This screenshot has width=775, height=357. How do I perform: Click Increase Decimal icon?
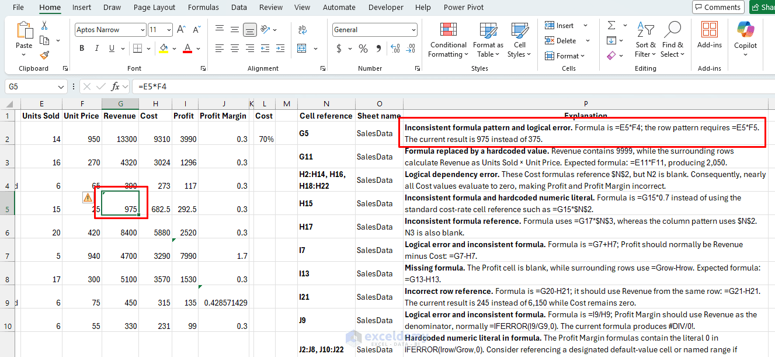(x=397, y=48)
